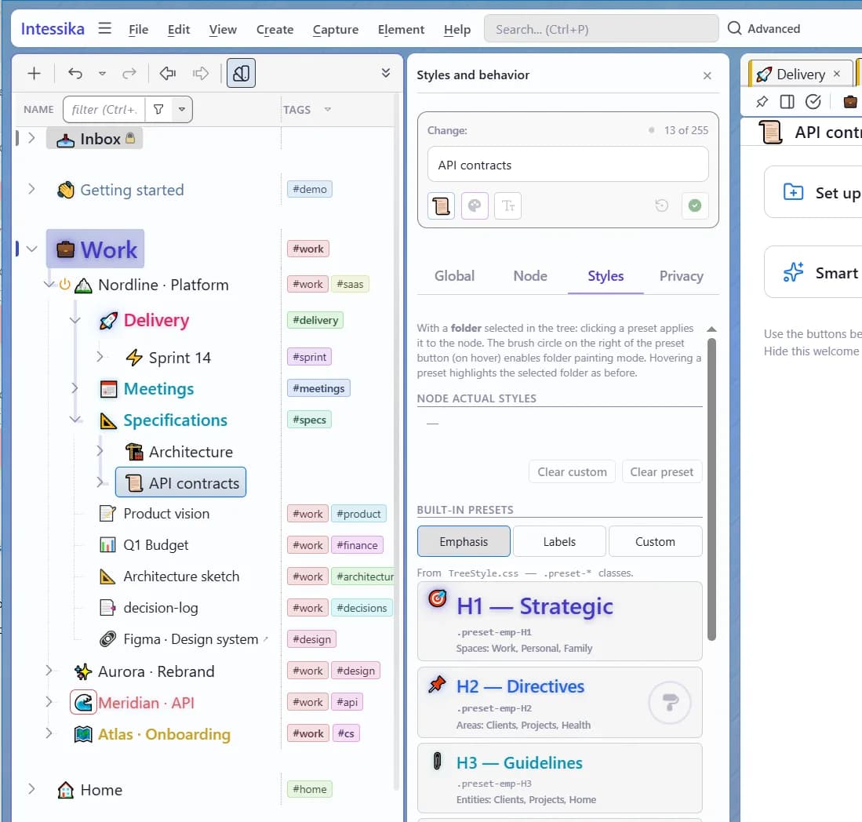Click the scroll icon button under Change

[x=441, y=206]
